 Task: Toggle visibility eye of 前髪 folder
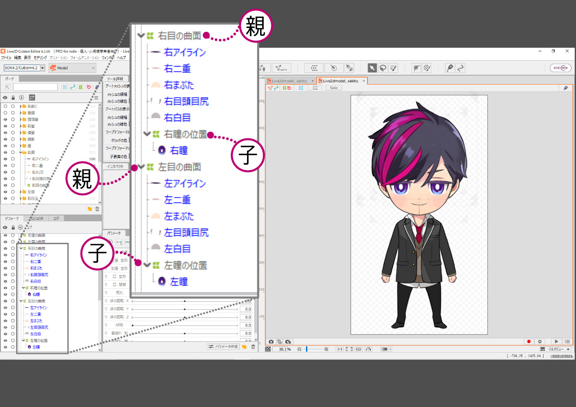(x=5, y=126)
